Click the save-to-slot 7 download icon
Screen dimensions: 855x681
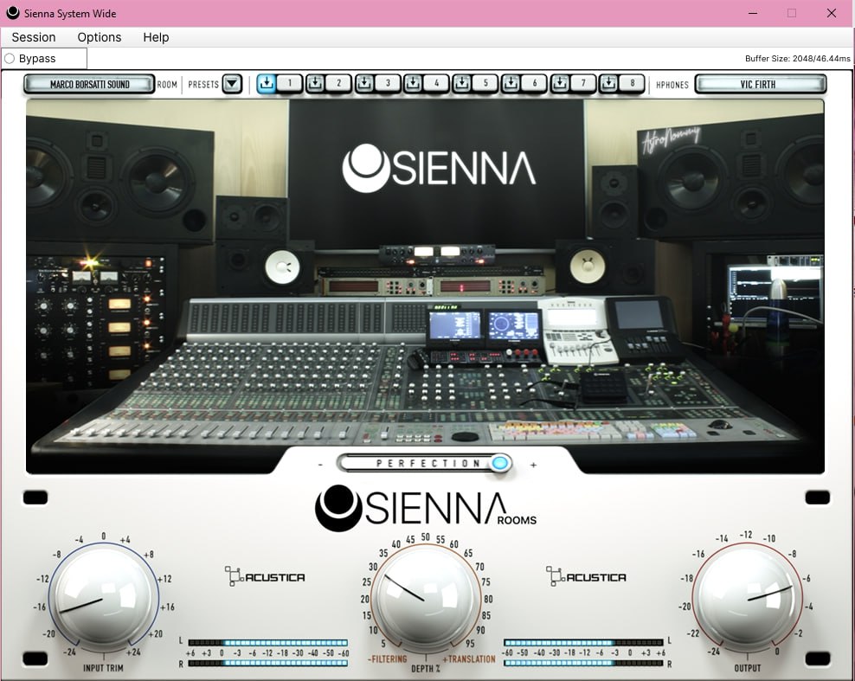click(x=559, y=83)
